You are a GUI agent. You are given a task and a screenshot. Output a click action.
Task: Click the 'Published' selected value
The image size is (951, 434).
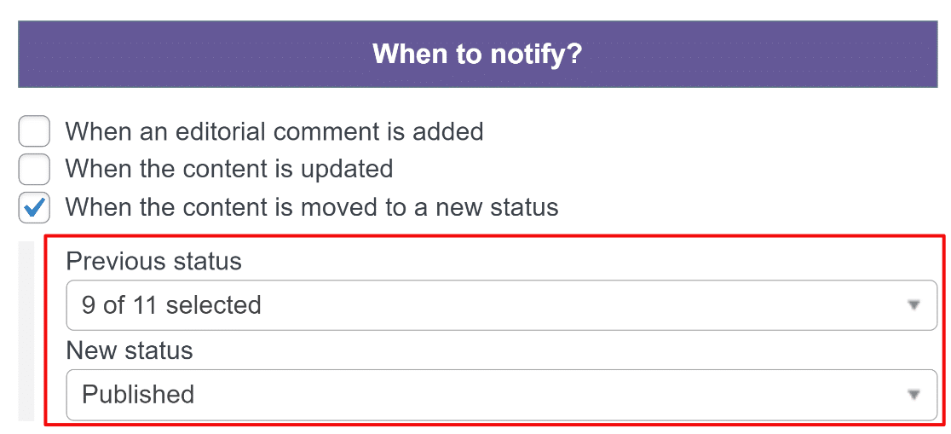point(138,395)
